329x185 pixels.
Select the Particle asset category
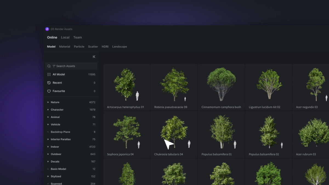click(79, 47)
